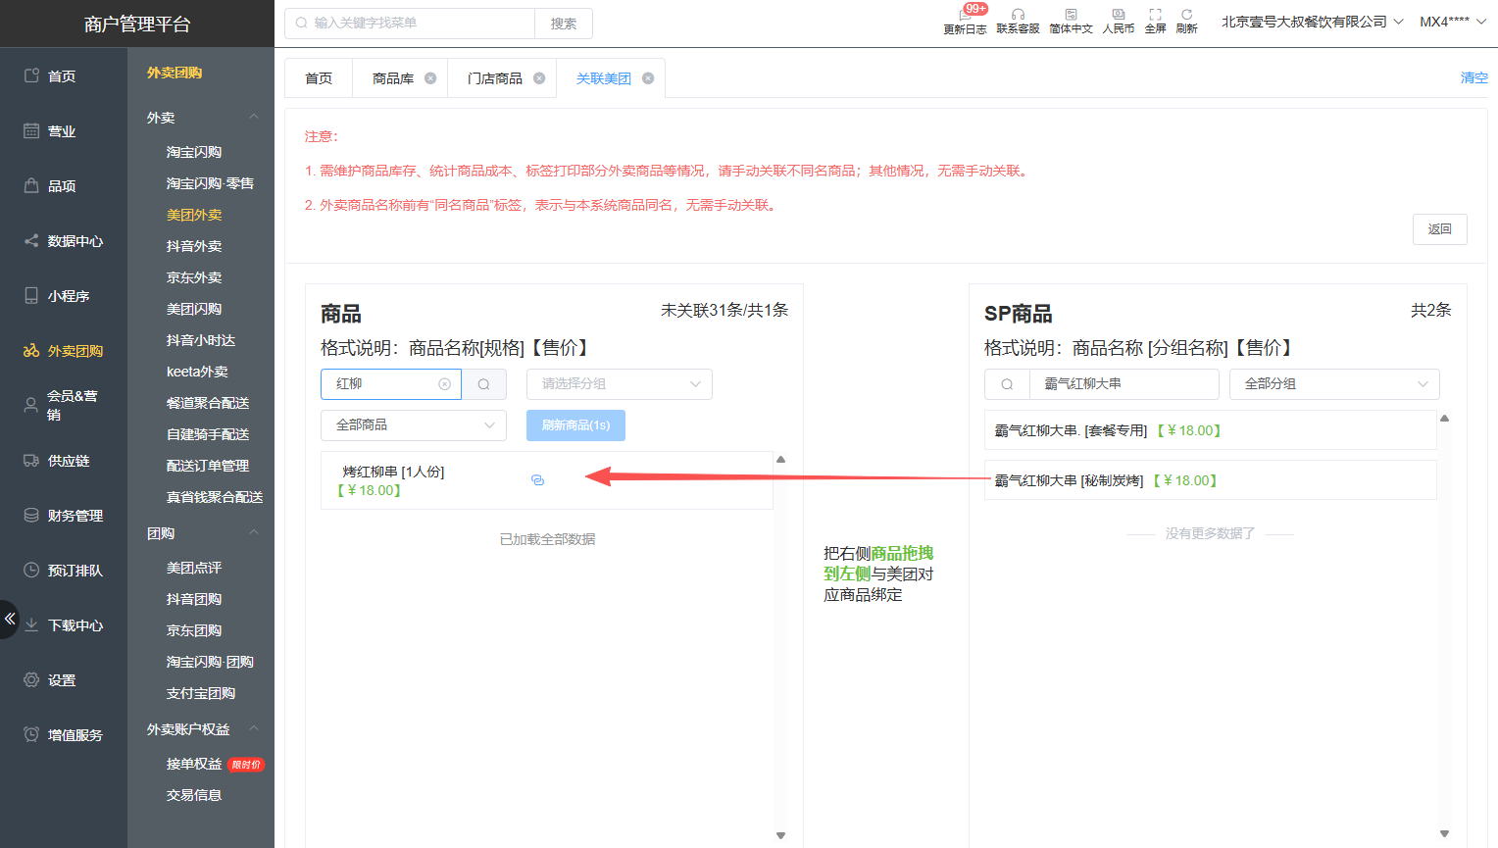Open 全部商品 dropdown
This screenshot has width=1498, height=848.
[414, 425]
